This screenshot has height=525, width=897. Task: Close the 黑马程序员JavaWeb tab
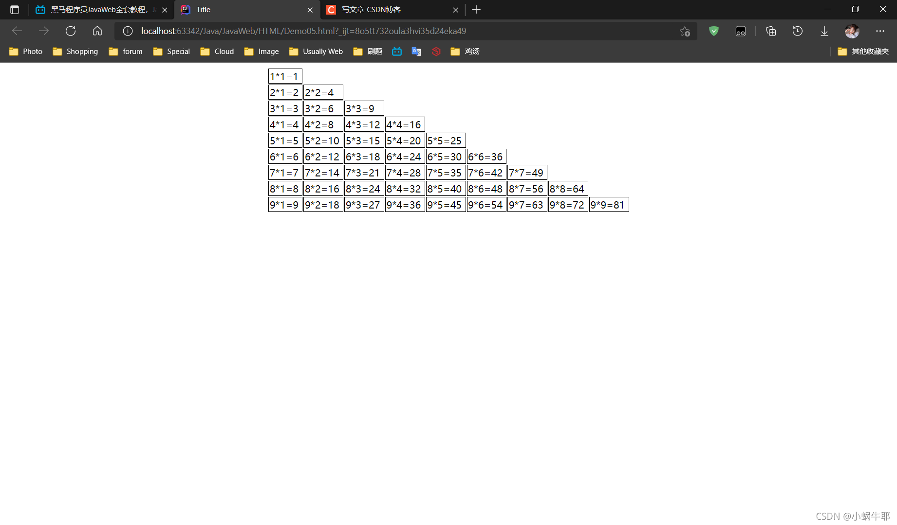click(x=165, y=10)
